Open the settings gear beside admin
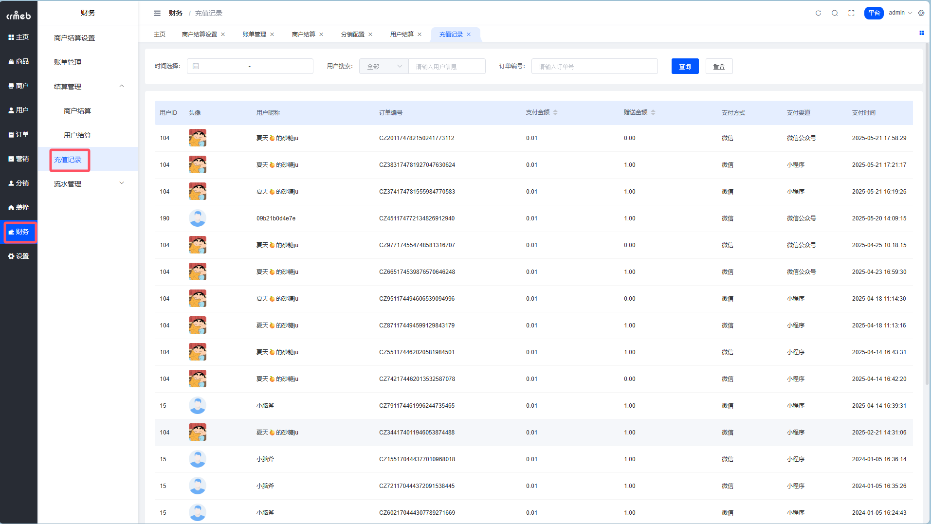Screen dimensions: 931x524 [921, 13]
